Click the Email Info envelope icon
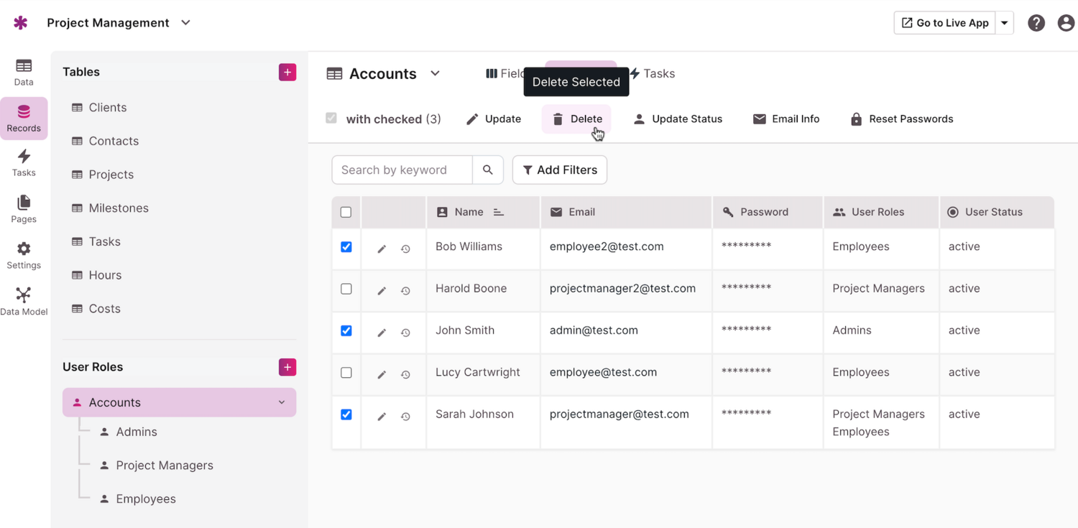1078x528 pixels. [760, 119]
